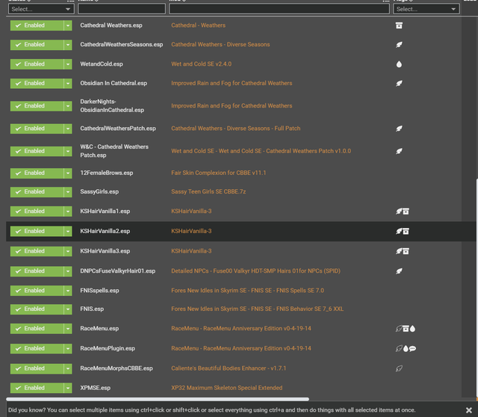
Task: Open Caliente's Beautiful Bodies Enhancer - v1.7.1 link
Action: coord(229,368)
